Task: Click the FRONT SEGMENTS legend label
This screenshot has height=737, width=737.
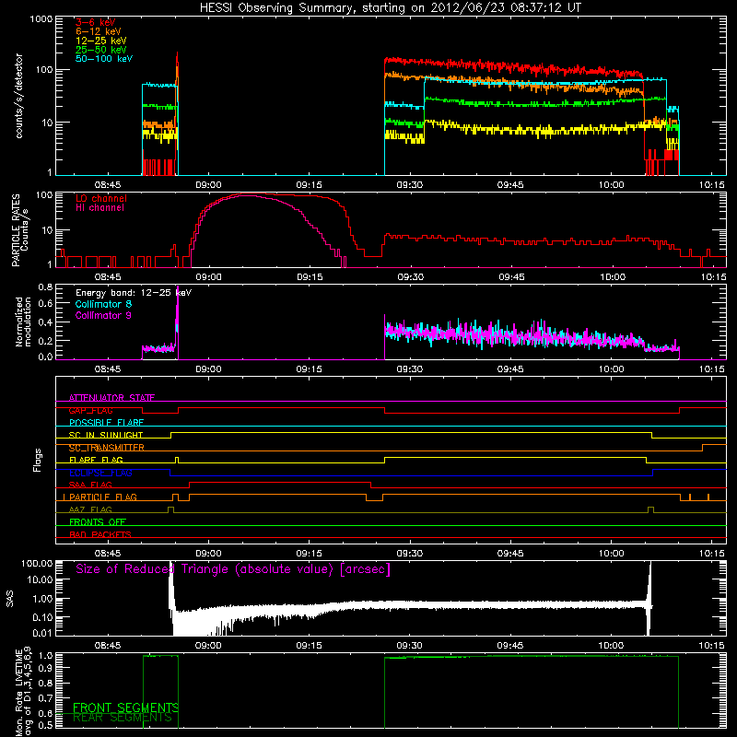Action: tap(125, 708)
